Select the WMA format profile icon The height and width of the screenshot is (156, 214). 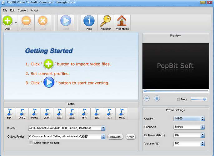pyautogui.click(x=35, y=114)
